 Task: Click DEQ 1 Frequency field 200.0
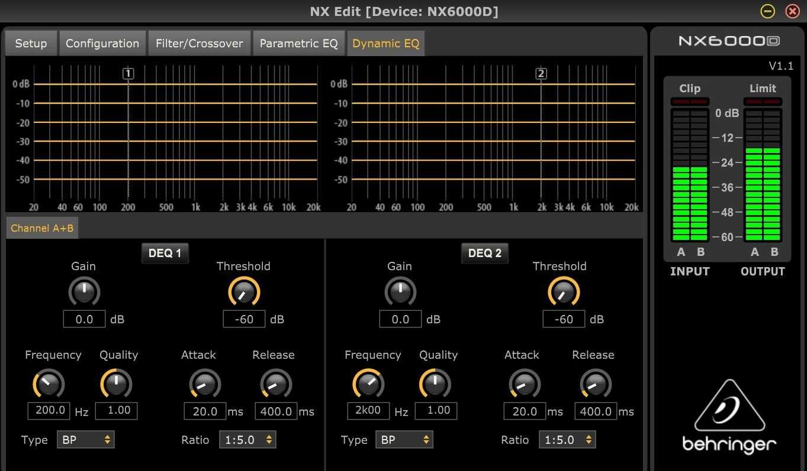pyautogui.click(x=49, y=410)
